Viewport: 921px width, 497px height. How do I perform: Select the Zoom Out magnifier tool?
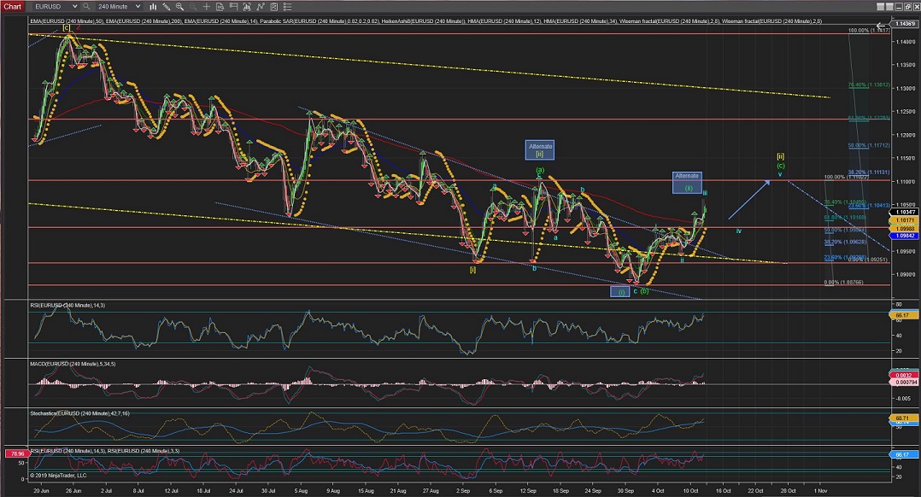pos(192,7)
